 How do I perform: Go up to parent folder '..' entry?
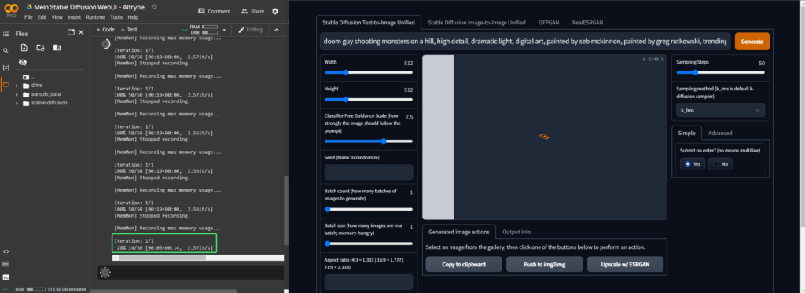click(29, 77)
